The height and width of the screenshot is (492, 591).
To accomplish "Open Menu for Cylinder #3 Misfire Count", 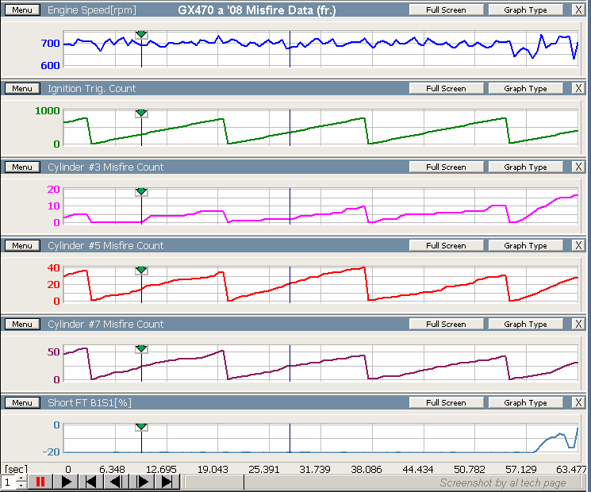I will coord(22,167).
